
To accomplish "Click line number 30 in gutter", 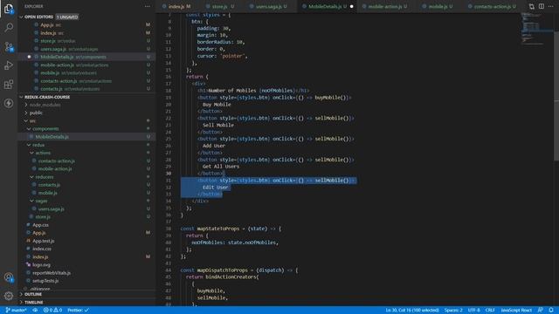I will pyautogui.click(x=169, y=174).
